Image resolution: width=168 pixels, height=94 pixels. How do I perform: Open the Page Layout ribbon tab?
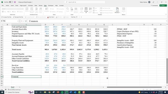23,5
